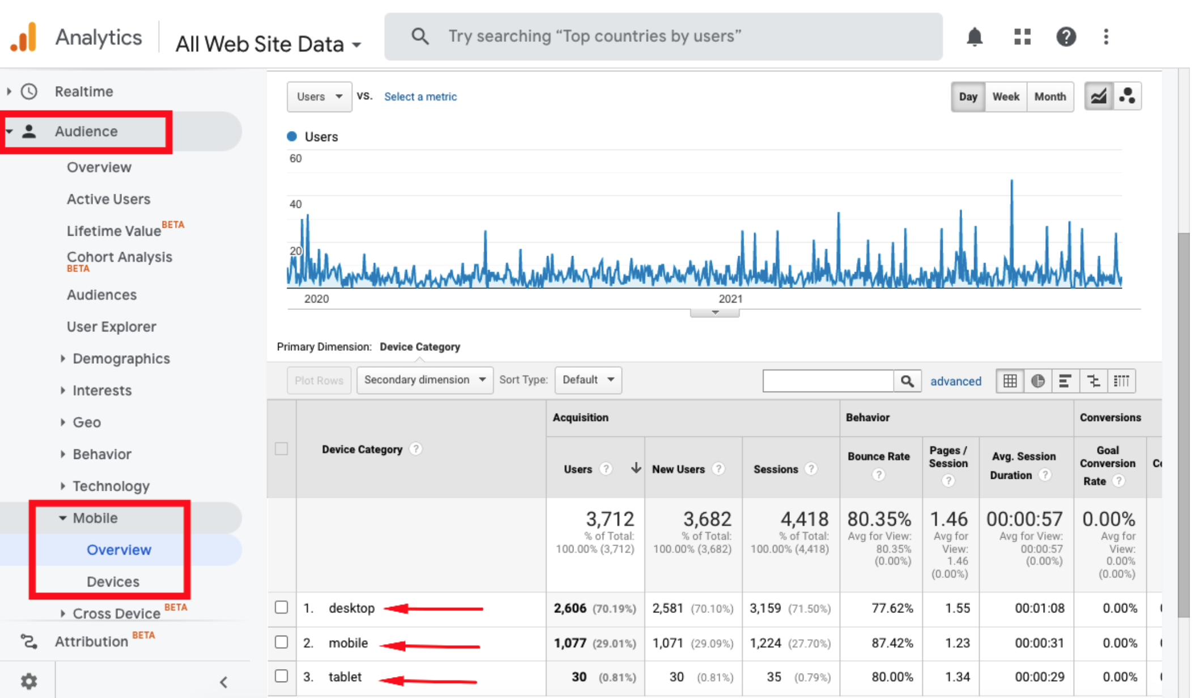This screenshot has height=698, width=1199.
Task: Open the Google apps grid icon
Action: point(1022,37)
